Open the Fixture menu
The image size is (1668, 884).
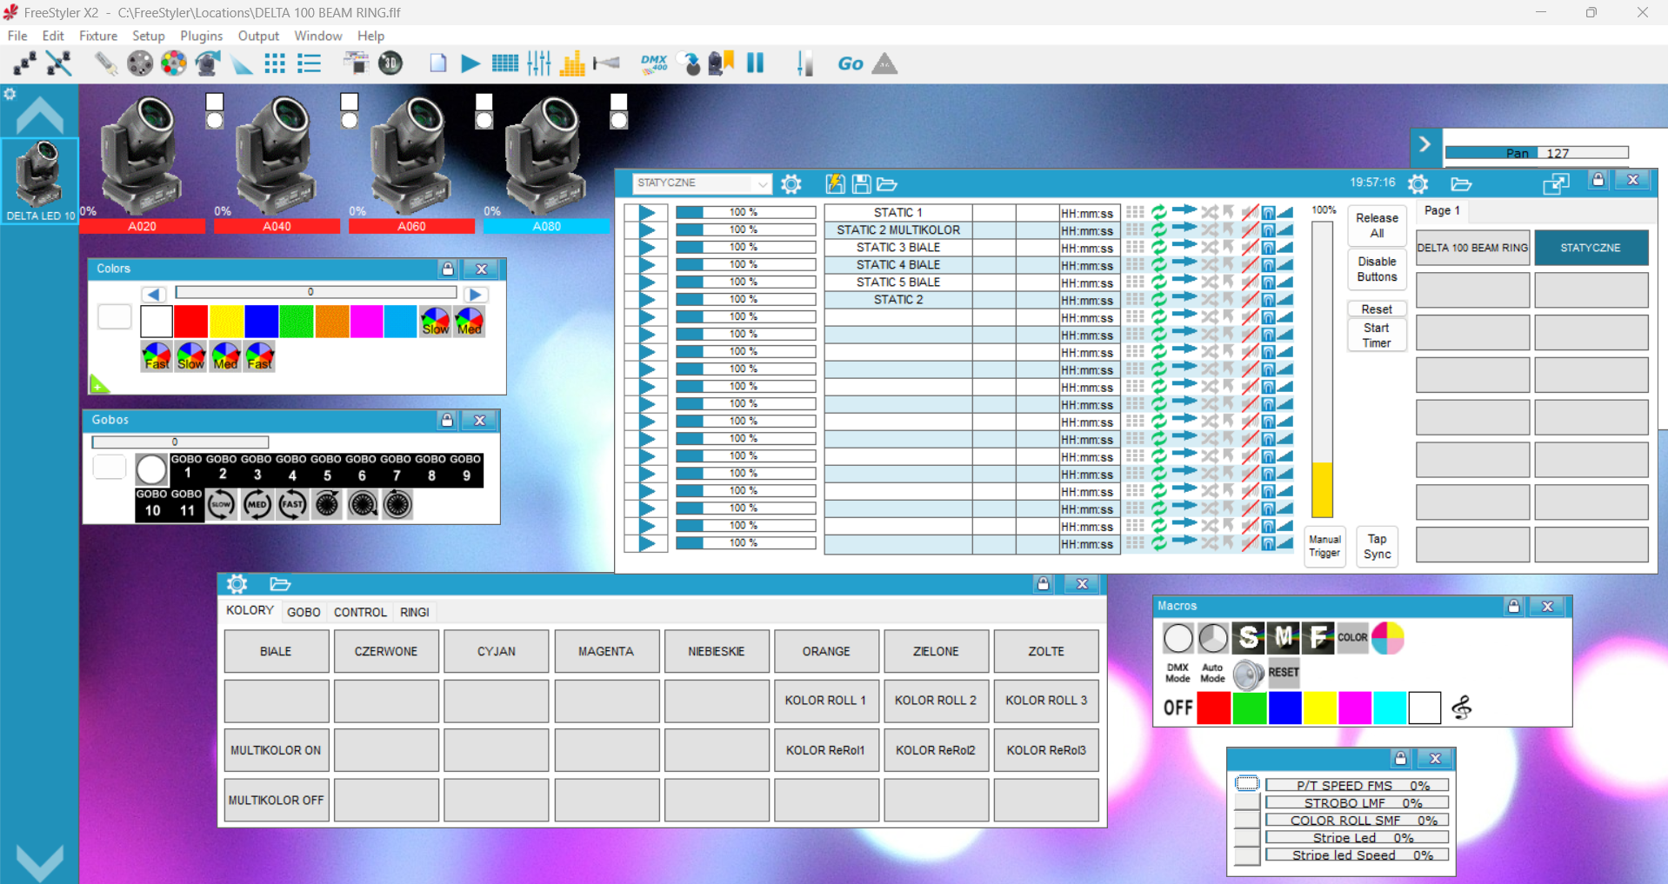98,36
